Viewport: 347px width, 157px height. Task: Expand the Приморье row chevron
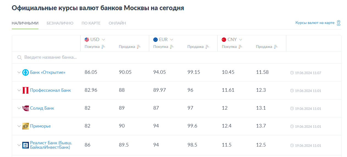pos(19,126)
